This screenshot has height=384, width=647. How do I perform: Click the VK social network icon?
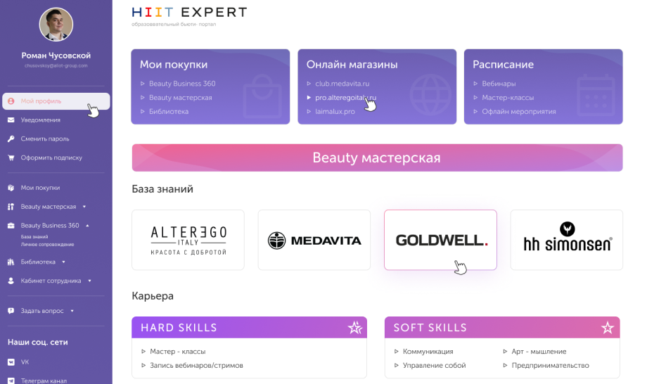click(x=11, y=362)
